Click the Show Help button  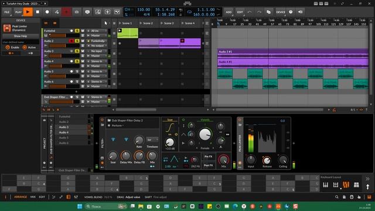point(21,36)
